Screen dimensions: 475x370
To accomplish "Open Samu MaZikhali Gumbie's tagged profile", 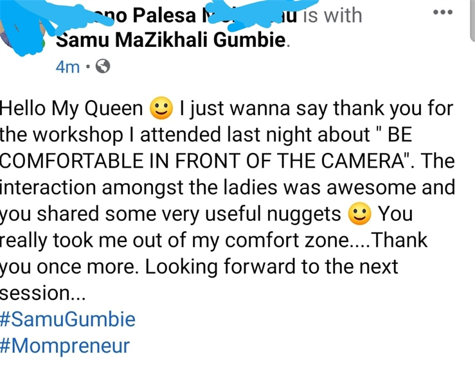I will [170, 40].
